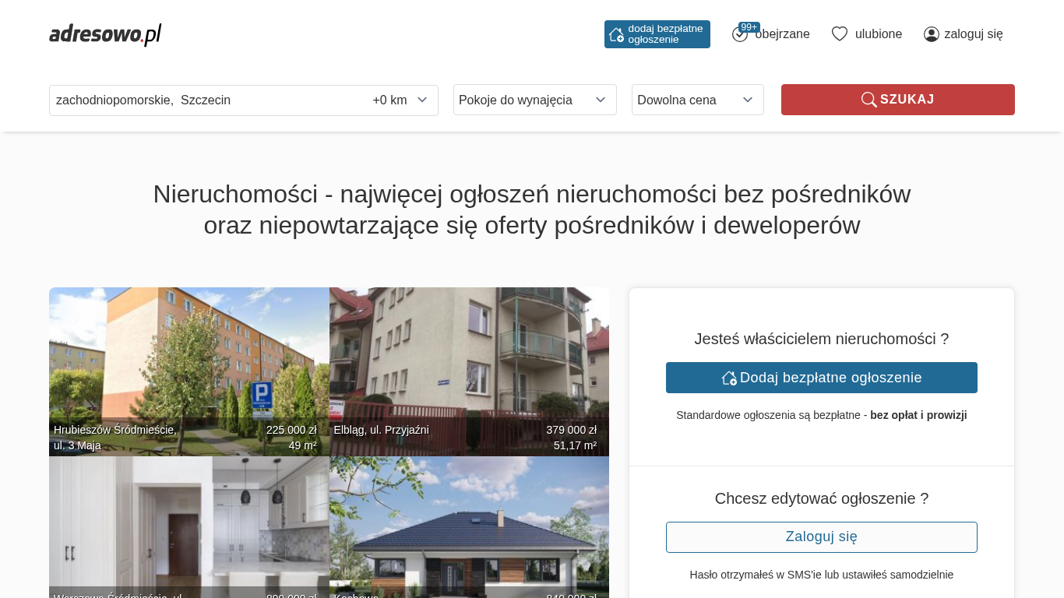The width and height of the screenshot is (1064, 598).
Task: Click the heart favorites icon
Action: click(x=839, y=34)
